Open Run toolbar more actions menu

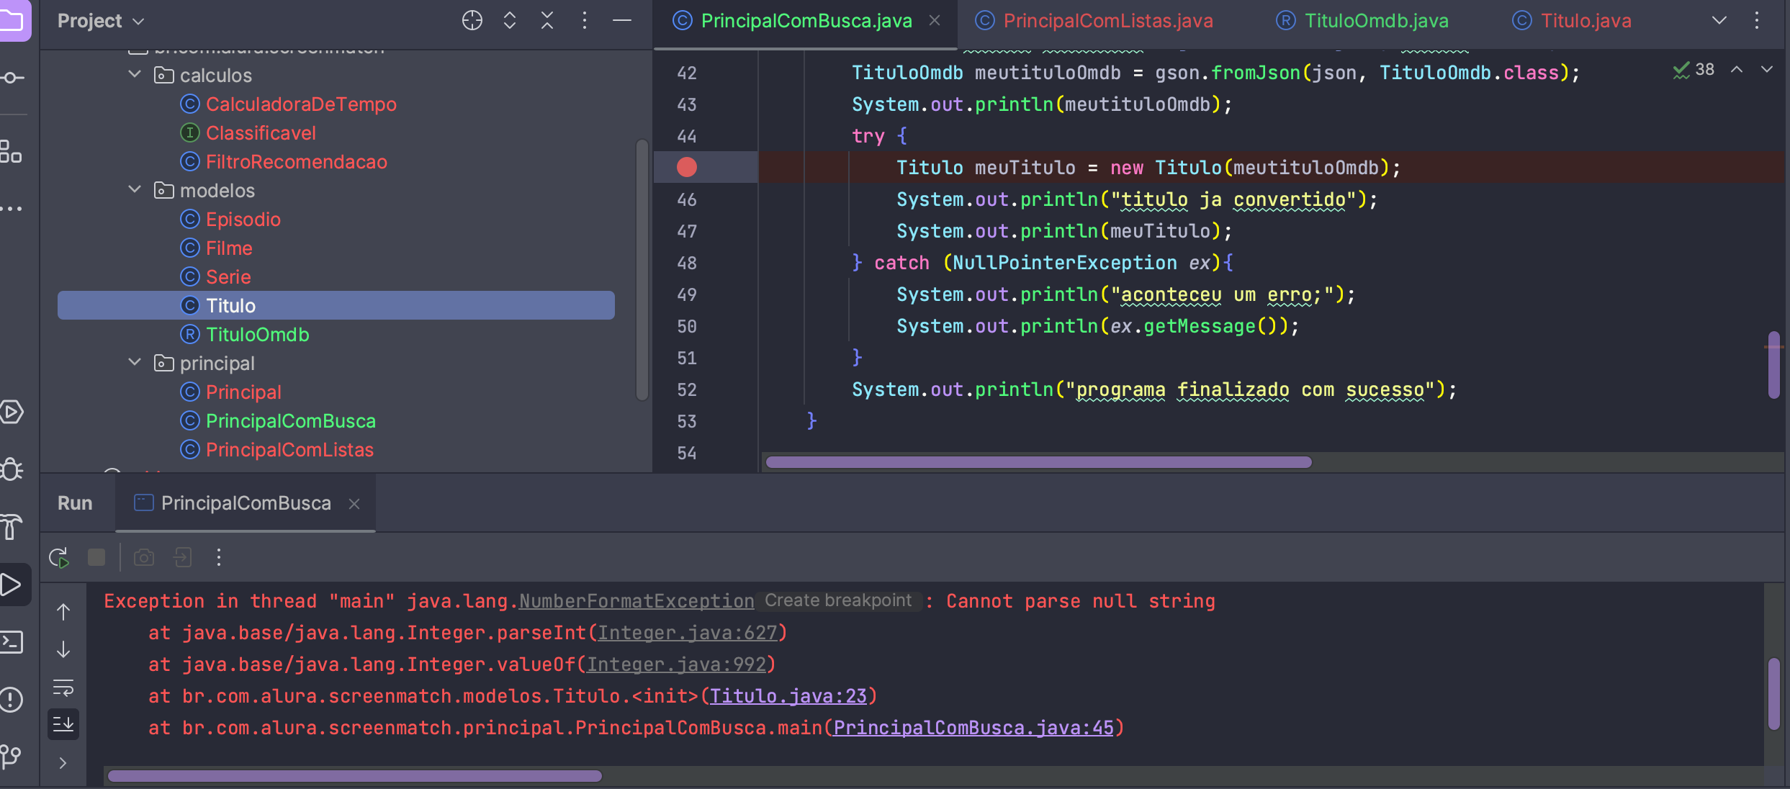pos(219,557)
